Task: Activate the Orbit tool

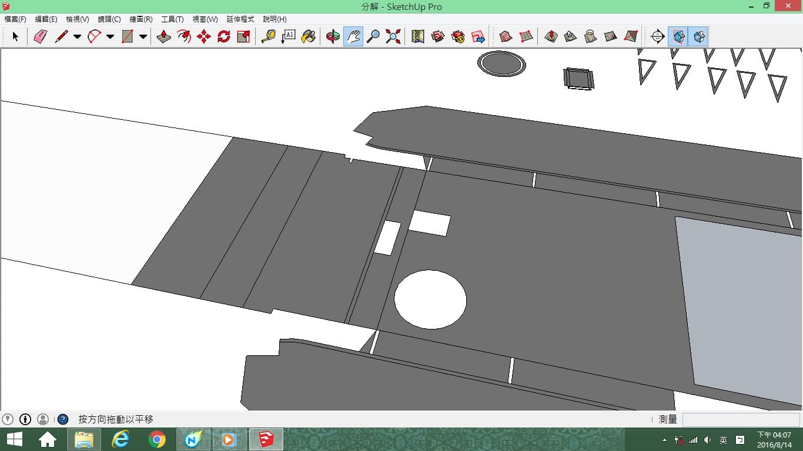Action: click(333, 36)
